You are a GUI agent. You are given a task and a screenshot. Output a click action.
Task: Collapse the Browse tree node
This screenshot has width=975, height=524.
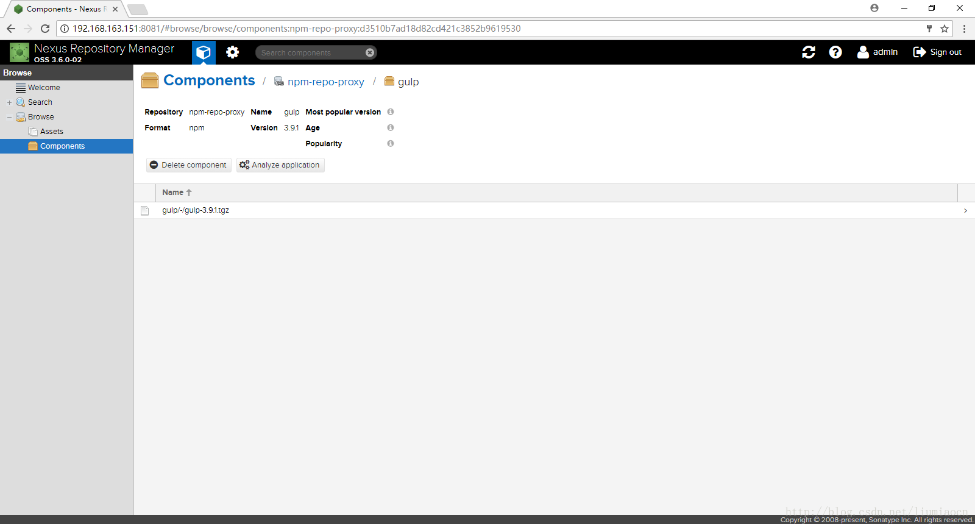[x=9, y=117]
